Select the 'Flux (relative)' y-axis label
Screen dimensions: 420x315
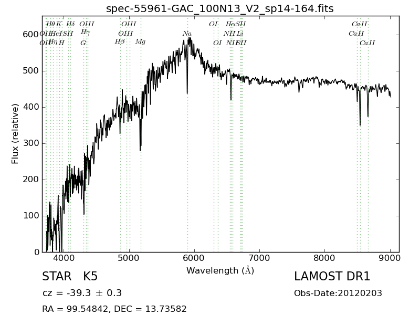pos(15,134)
